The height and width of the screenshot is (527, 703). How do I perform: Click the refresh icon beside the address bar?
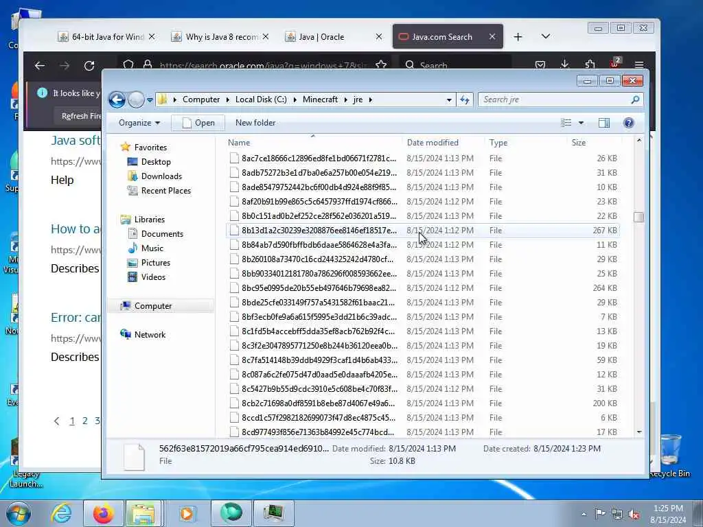[465, 99]
